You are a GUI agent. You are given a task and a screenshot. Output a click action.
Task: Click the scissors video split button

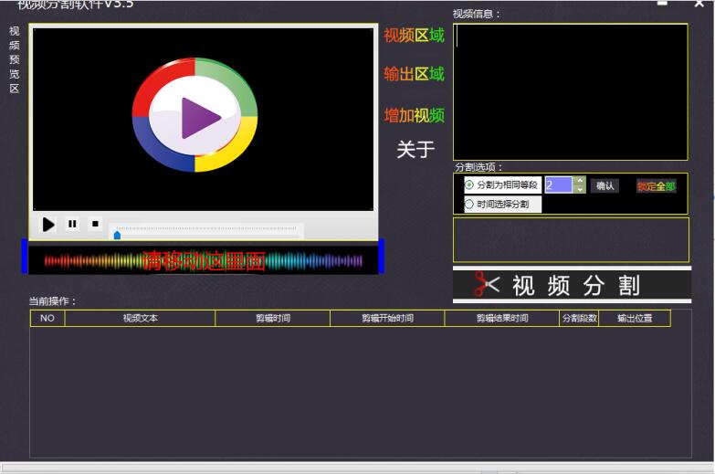[x=572, y=285]
